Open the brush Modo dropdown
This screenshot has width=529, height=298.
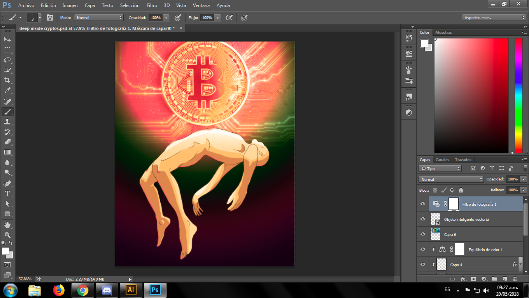tap(99, 17)
